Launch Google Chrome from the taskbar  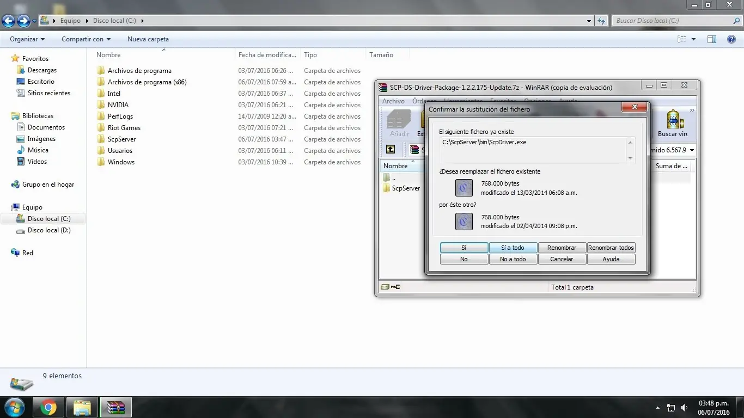point(48,408)
